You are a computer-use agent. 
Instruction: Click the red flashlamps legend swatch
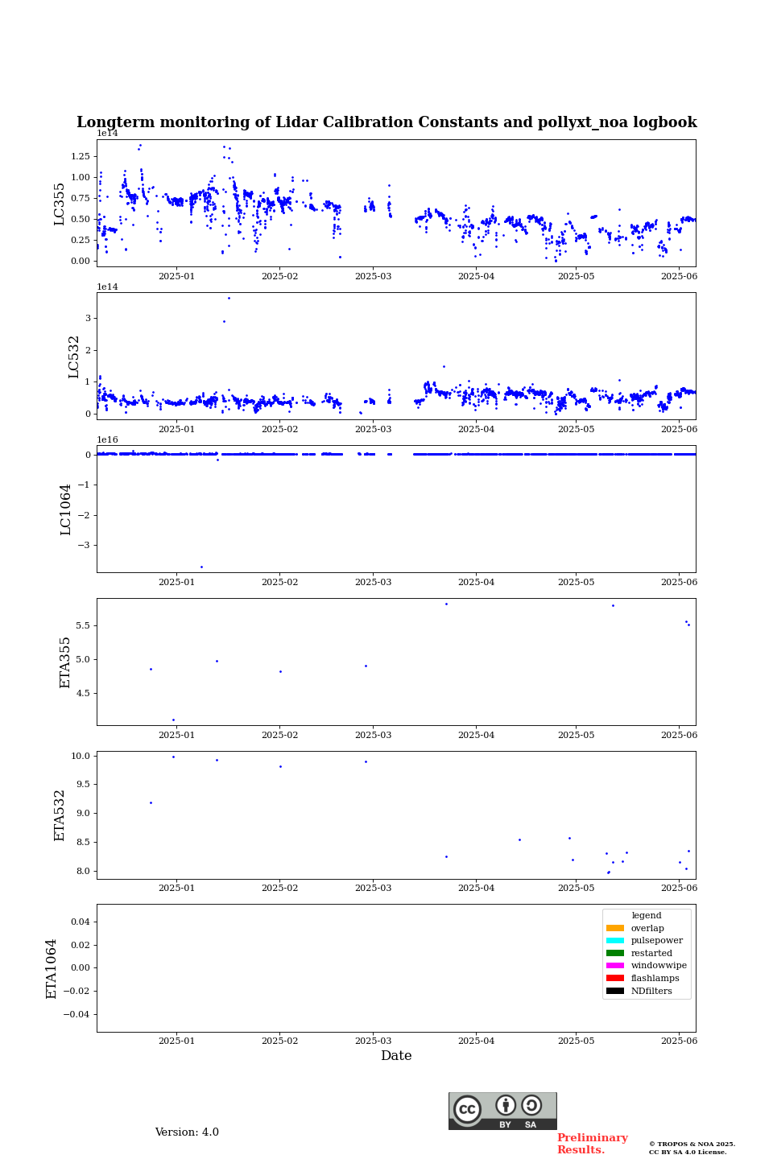click(x=615, y=978)
